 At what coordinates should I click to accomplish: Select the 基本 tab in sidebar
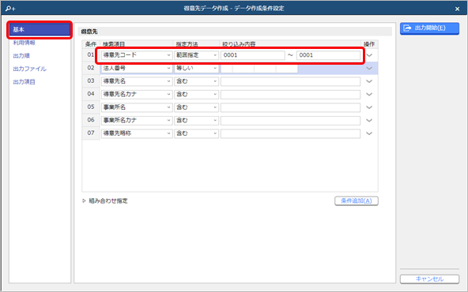[x=40, y=29]
